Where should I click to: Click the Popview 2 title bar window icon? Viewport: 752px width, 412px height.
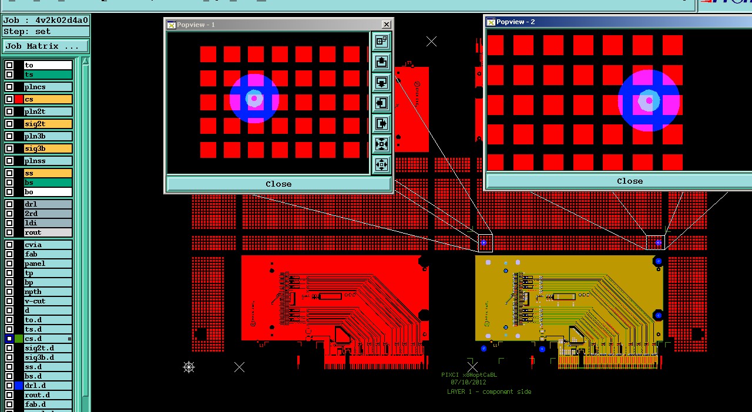coord(491,22)
